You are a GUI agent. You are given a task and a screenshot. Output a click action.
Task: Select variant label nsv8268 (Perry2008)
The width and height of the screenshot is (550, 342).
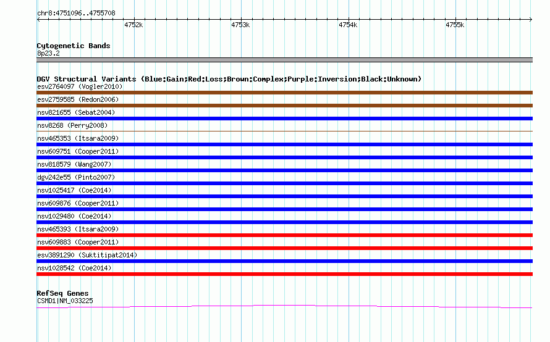pyautogui.click(x=72, y=125)
